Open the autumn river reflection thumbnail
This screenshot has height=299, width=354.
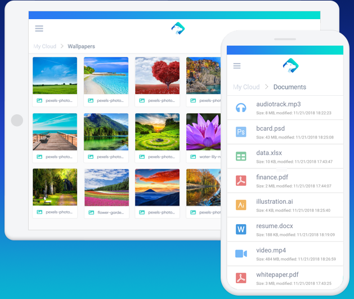(203, 188)
